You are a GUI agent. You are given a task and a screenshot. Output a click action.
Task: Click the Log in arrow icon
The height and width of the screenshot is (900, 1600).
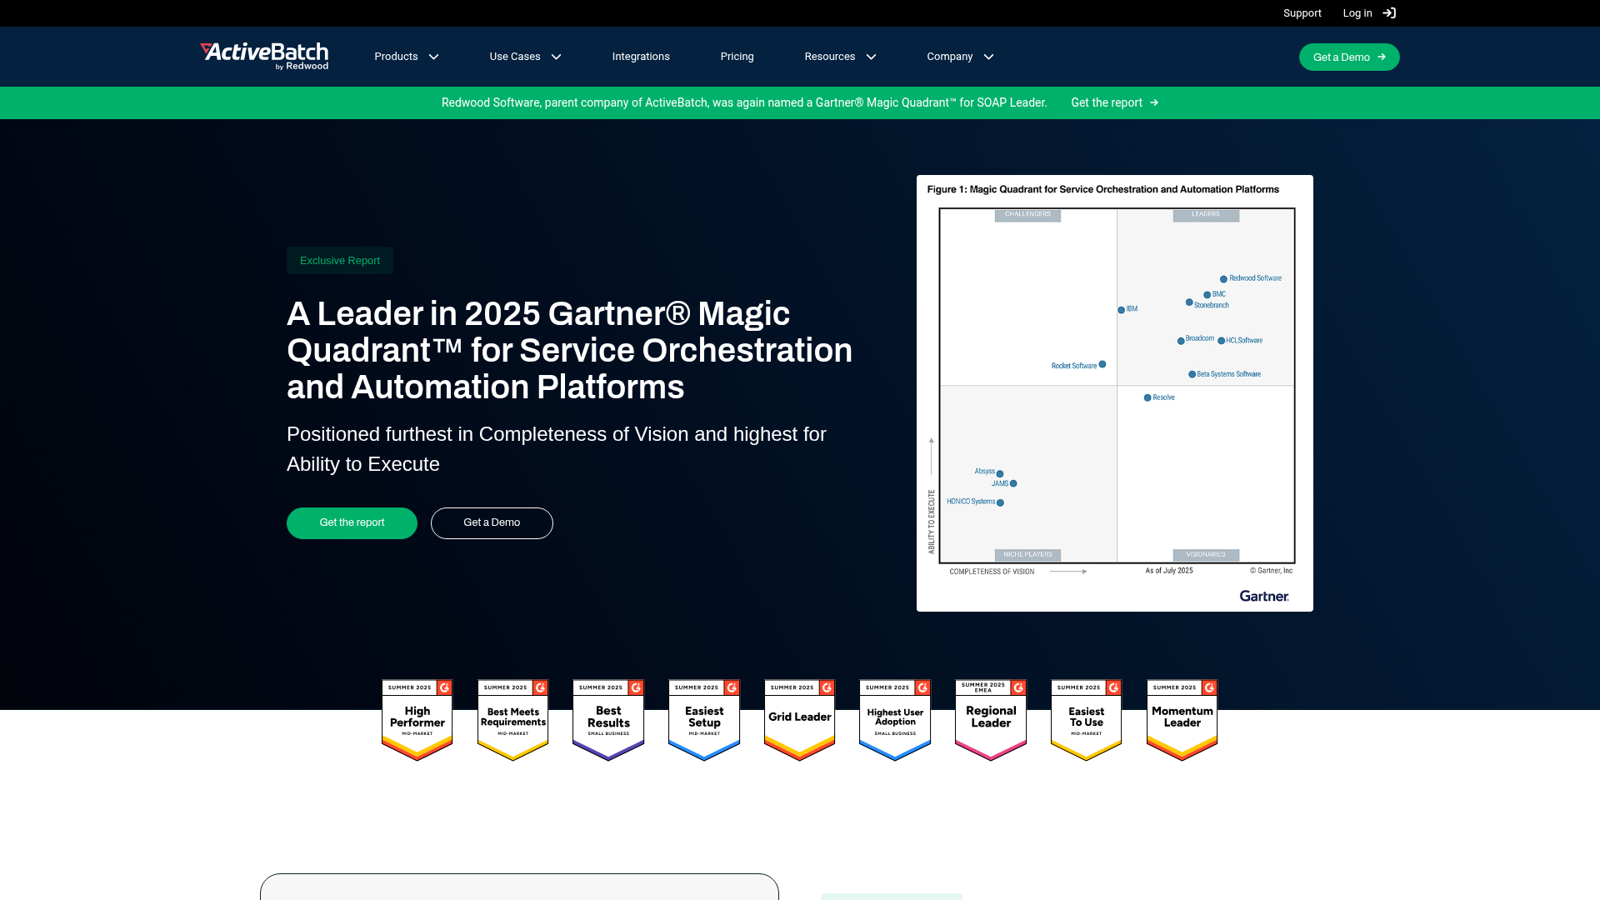(x=1389, y=12)
